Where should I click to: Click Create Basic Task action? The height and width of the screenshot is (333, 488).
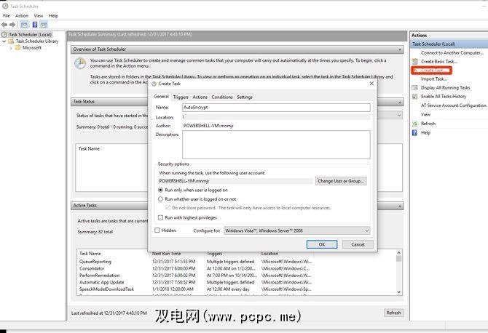[438, 62]
